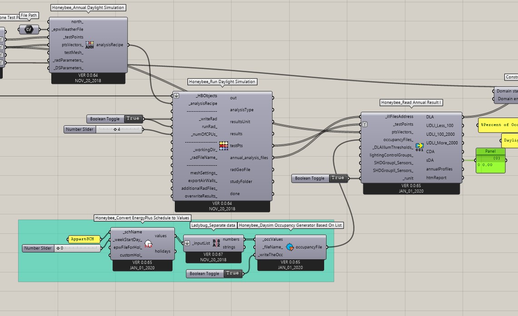
Task: Click the Ladybug_Separate data label
Action: tap(213, 225)
